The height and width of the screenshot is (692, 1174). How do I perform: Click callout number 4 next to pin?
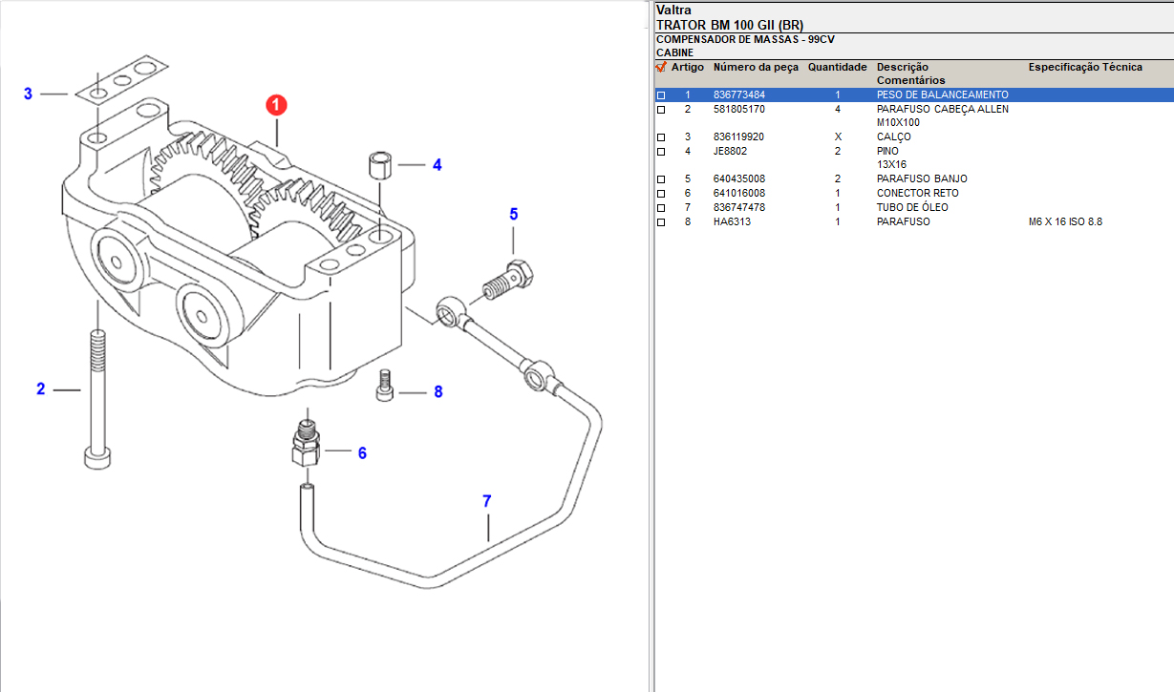click(x=437, y=165)
